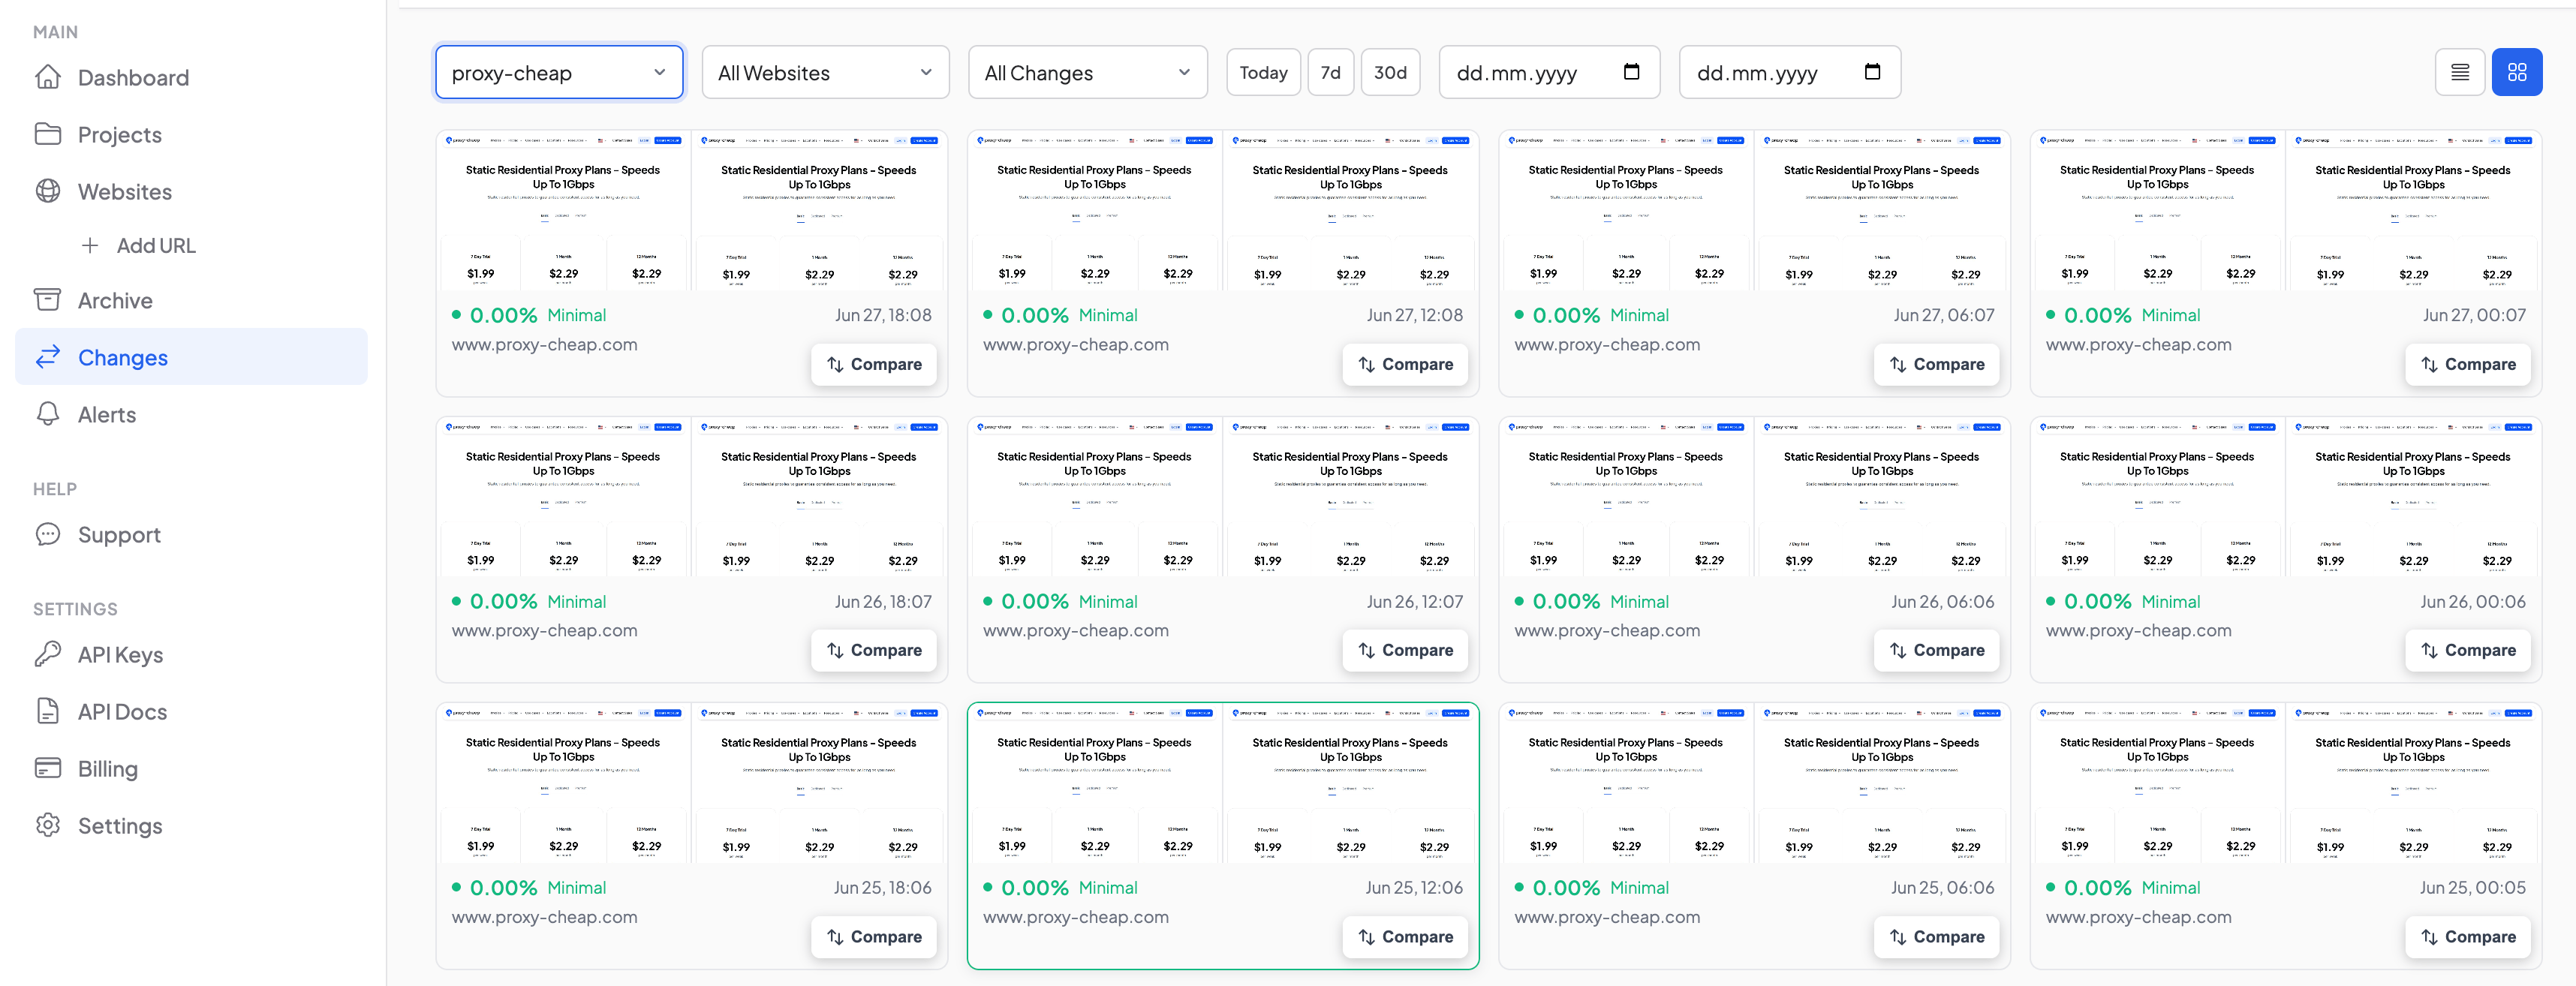Open Settings in sidebar

pyautogui.click(x=191, y=825)
